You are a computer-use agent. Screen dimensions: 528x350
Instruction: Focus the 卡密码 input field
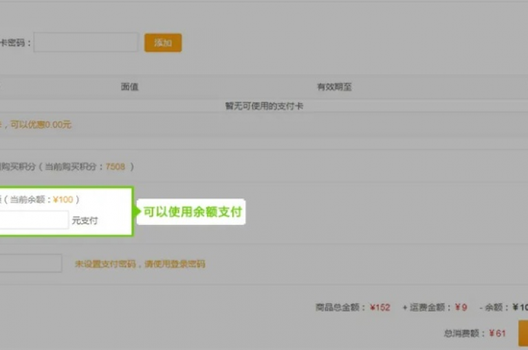(86, 43)
